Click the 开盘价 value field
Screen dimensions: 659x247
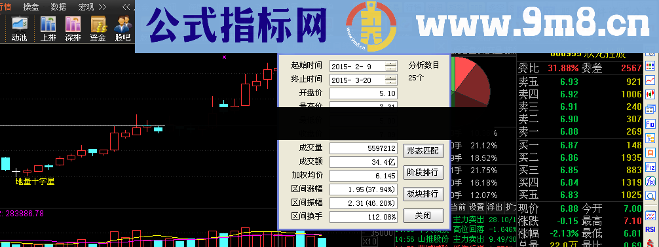pyautogui.click(x=364, y=93)
